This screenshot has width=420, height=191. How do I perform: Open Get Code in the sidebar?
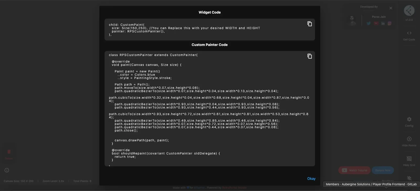coord(409,36)
